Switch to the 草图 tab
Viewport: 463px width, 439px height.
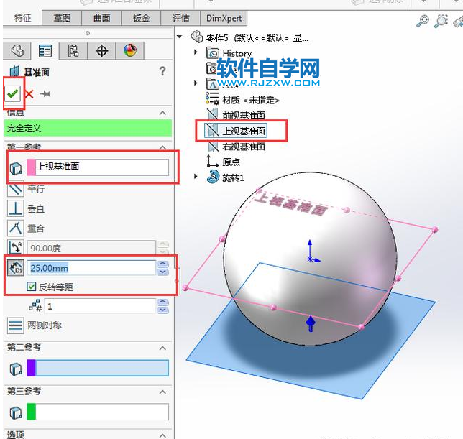(x=62, y=18)
